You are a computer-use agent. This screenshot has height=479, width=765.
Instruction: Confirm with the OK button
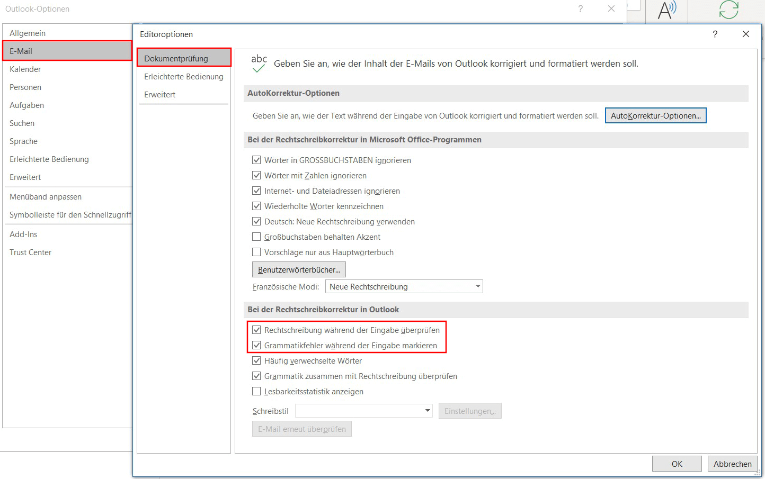tap(677, 464)
